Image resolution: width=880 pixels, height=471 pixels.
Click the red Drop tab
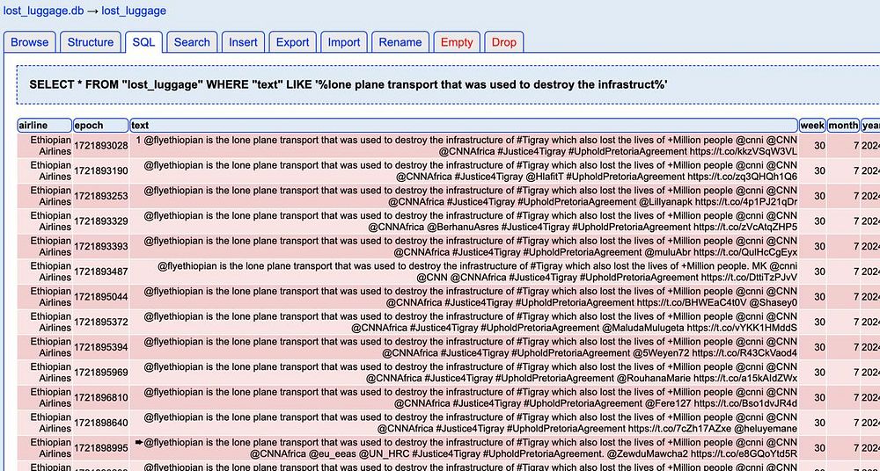pyautogui.click(x=504, y=42)
